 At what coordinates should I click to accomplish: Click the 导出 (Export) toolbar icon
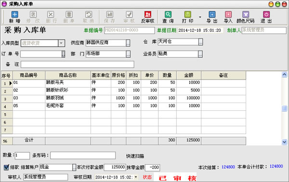[x=212, y=14]
